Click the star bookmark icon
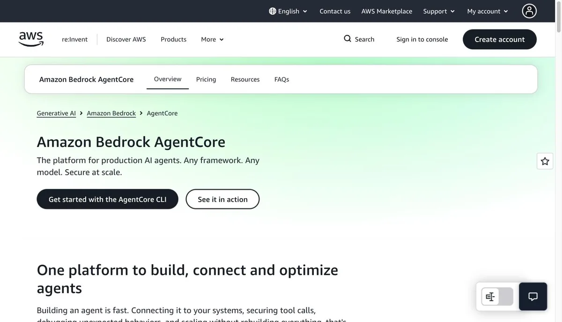This screenshot has width=562, height=322. pos(545,161)
